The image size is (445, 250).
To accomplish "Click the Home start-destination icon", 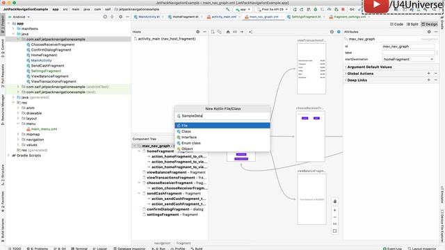I will [228, 32].
